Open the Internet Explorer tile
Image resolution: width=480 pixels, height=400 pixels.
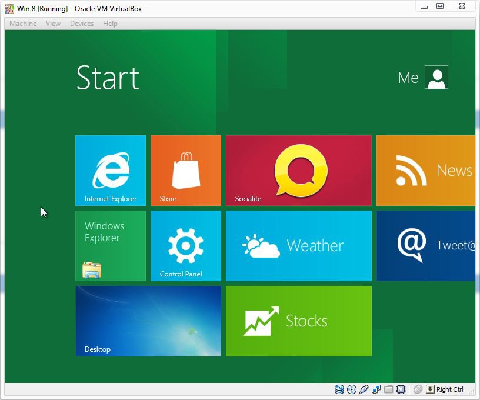[111, 171]
